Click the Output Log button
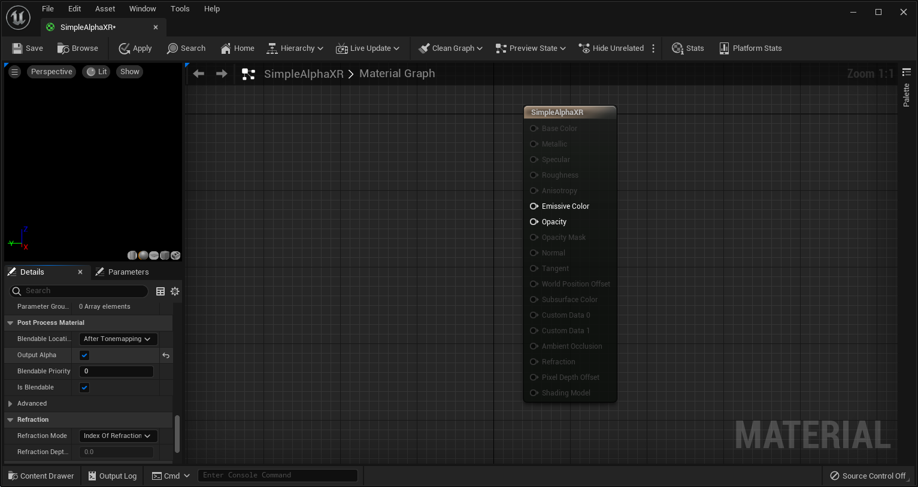 112,476
